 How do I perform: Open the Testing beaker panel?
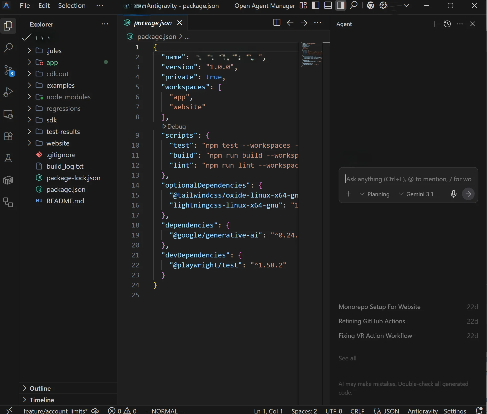click(x=9, y=158)
